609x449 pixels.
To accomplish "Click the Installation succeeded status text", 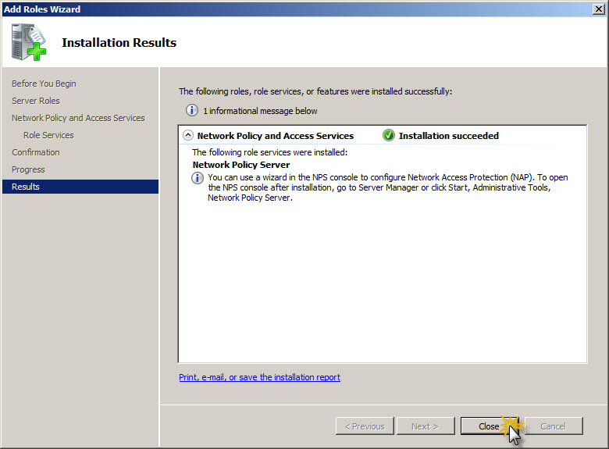I will click(449, 136).
